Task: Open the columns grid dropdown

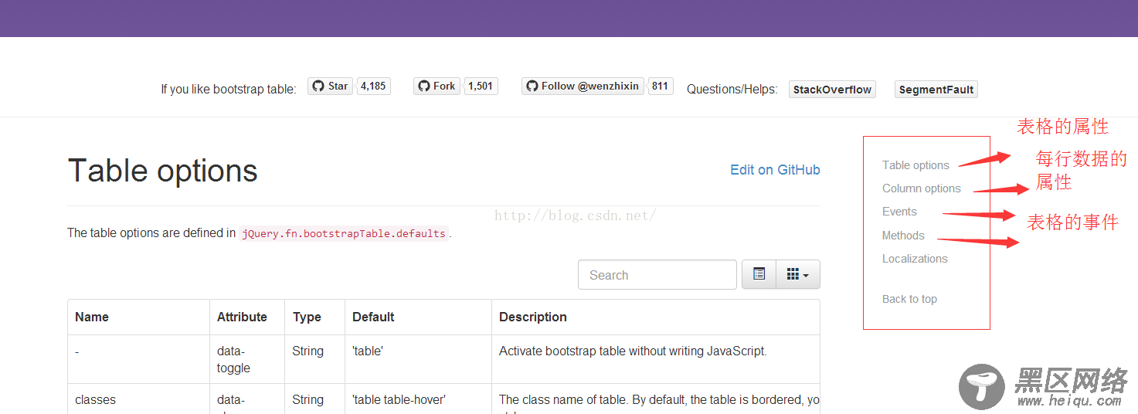Action: 798,274
